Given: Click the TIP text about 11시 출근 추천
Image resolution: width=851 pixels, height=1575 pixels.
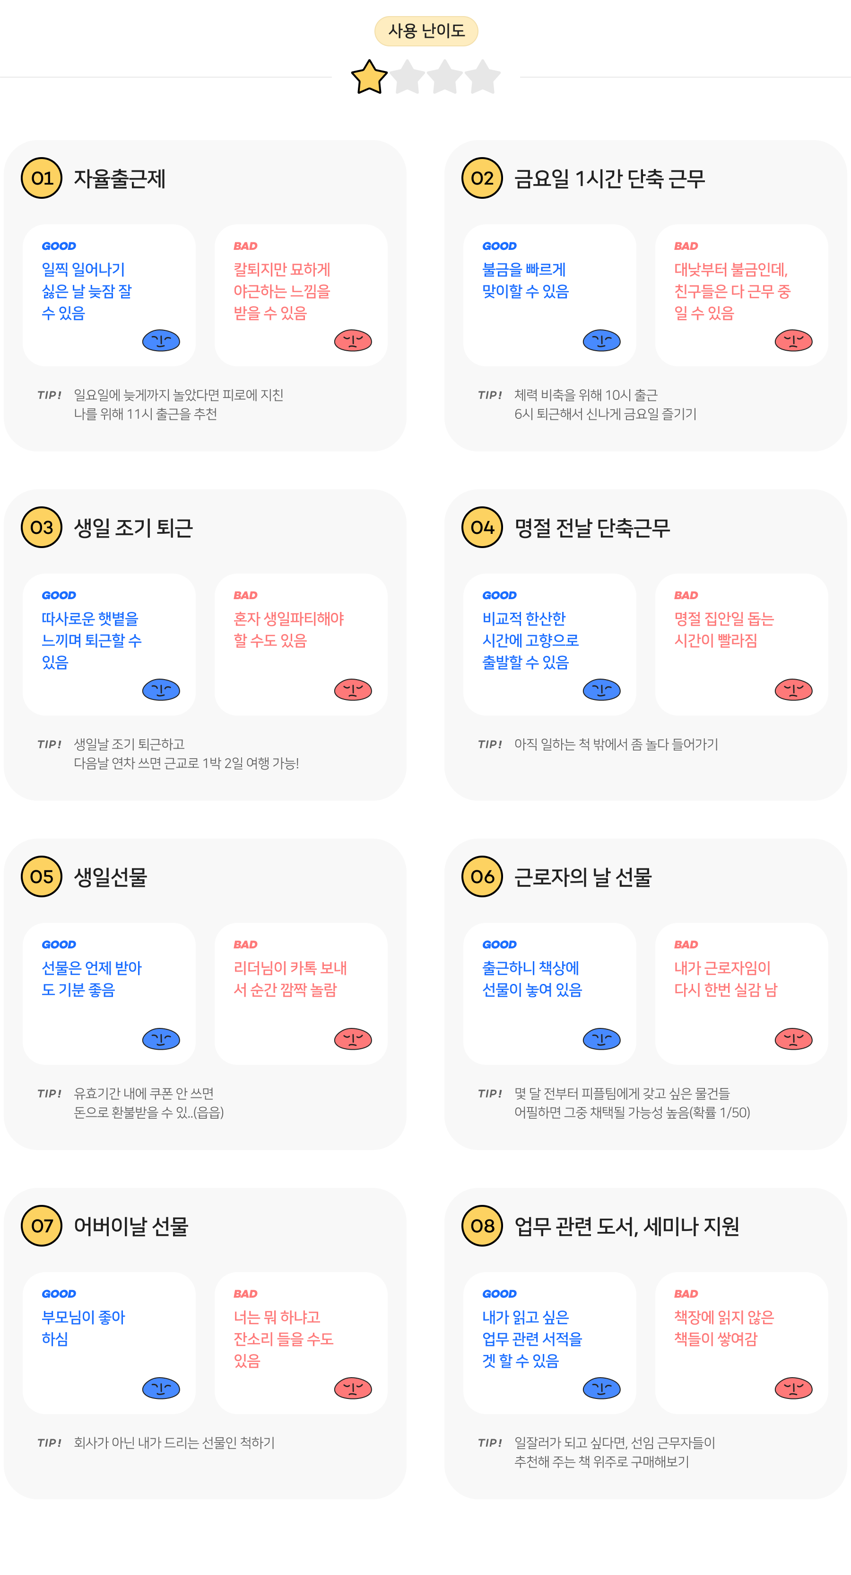Looking at the screenshot, I should pos(178,404).
